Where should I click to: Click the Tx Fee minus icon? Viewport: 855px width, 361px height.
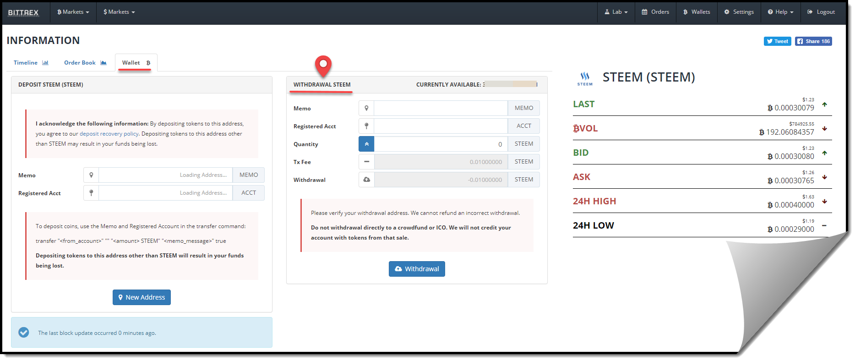pos(366,162)
